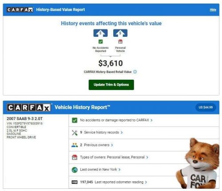Click the CARFAX logo in the Value Report header
The image size is (222, 191).
(x=20, y=10)
